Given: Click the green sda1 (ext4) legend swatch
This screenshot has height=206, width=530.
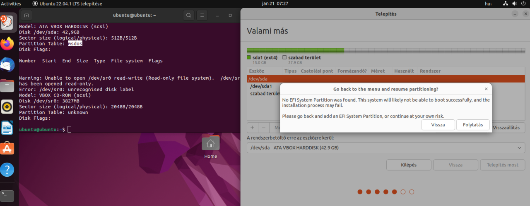Looking at the screenshot, I should 249,58.
